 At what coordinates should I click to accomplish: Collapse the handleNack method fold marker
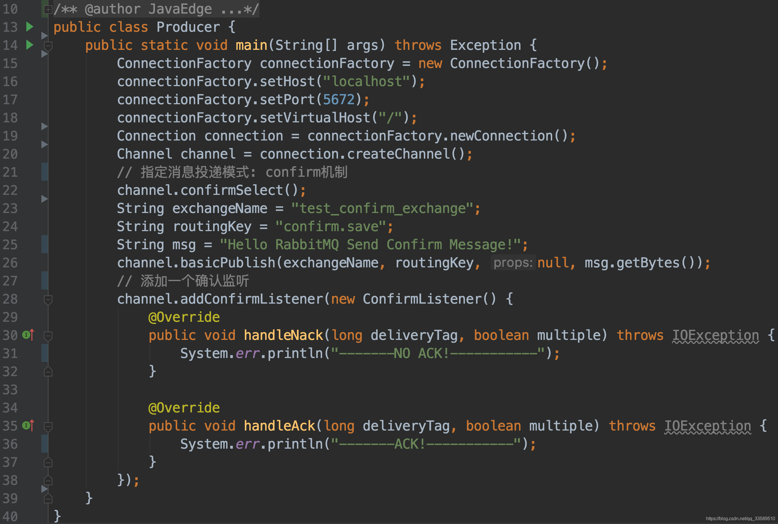click(48, 336)
